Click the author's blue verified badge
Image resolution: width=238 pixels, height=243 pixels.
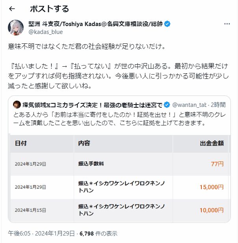pyautogui.click(x=167, y=24)
